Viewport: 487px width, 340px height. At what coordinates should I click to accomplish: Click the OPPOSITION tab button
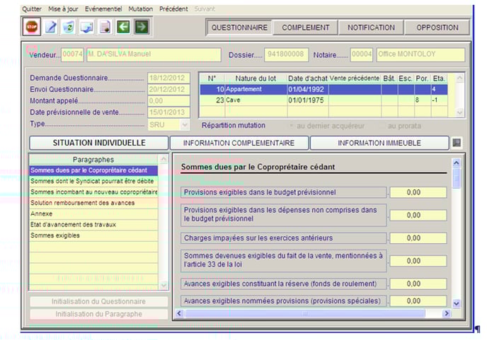point(437,28)
